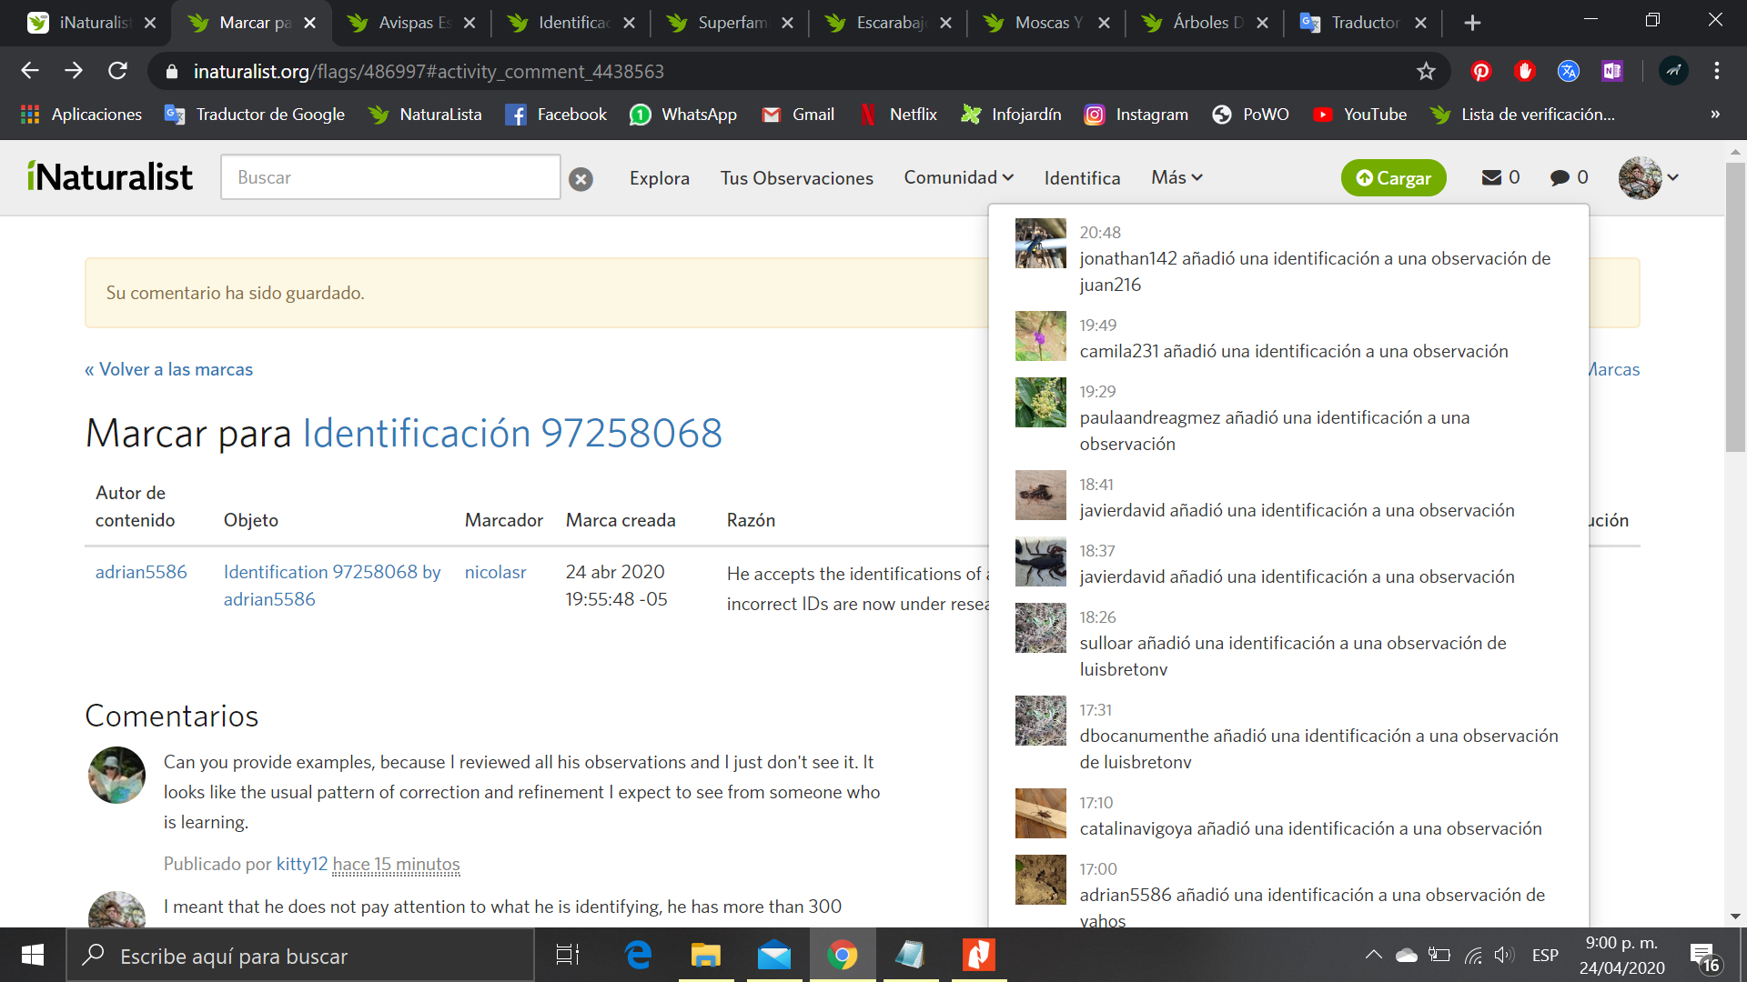
Task: Follow the Volver a las marcas link
Action: tap(168, 369)
